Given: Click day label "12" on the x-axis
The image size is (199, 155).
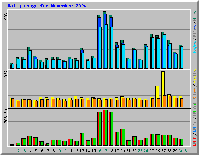Looking at the screenshot, I should [76, 151].
